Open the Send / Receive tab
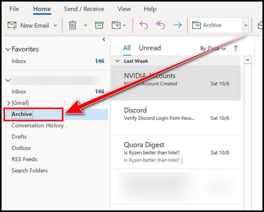The height and width of the screenshot is (212, 264). [x=84, y=9]
